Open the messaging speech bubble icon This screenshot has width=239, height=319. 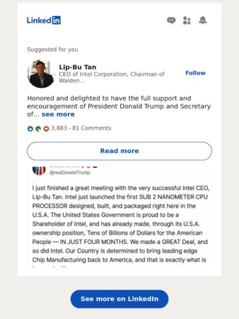171,21
